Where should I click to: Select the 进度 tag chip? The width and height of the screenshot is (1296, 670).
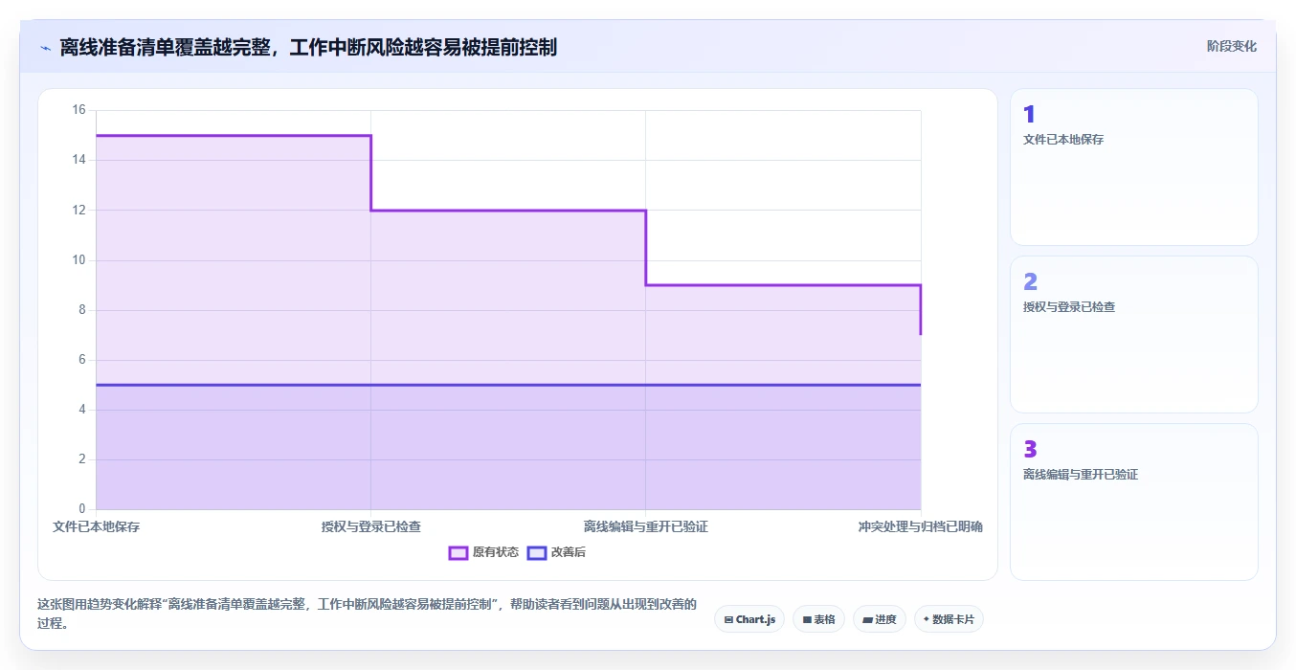pyautogui.click(x=880, y=619)
